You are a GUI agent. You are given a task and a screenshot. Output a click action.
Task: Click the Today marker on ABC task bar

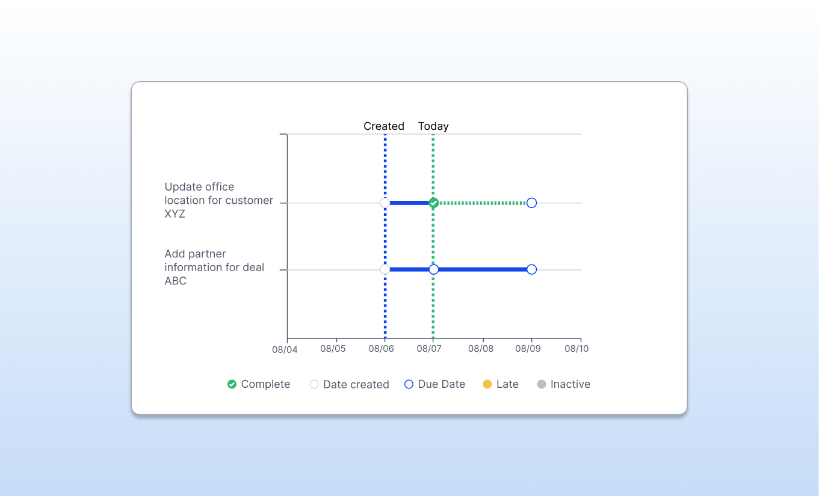(433, 269)
